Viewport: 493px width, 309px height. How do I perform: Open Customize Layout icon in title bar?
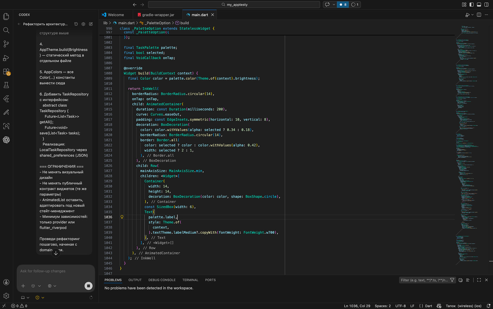click(x=464, y=4)
